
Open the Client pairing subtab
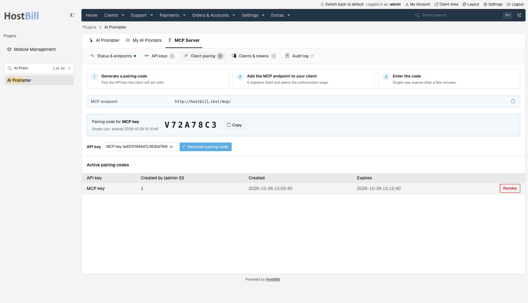203,56
